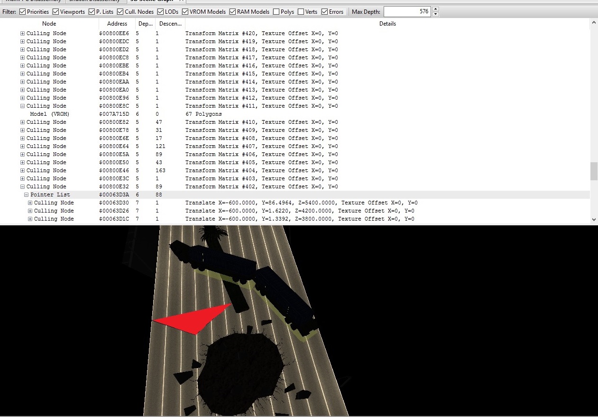This screenshot has height=417, width=598.
Task: Expand Culling Node at $00800EA0
Action: coord(22,90)
